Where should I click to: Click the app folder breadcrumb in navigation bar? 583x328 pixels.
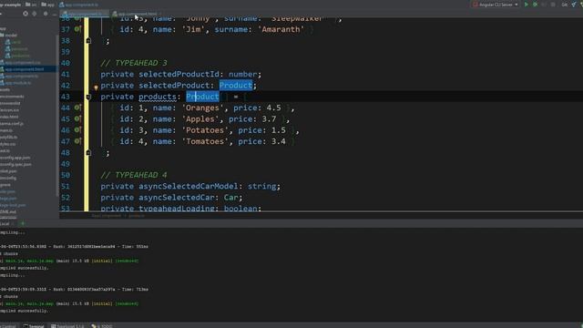48,5
